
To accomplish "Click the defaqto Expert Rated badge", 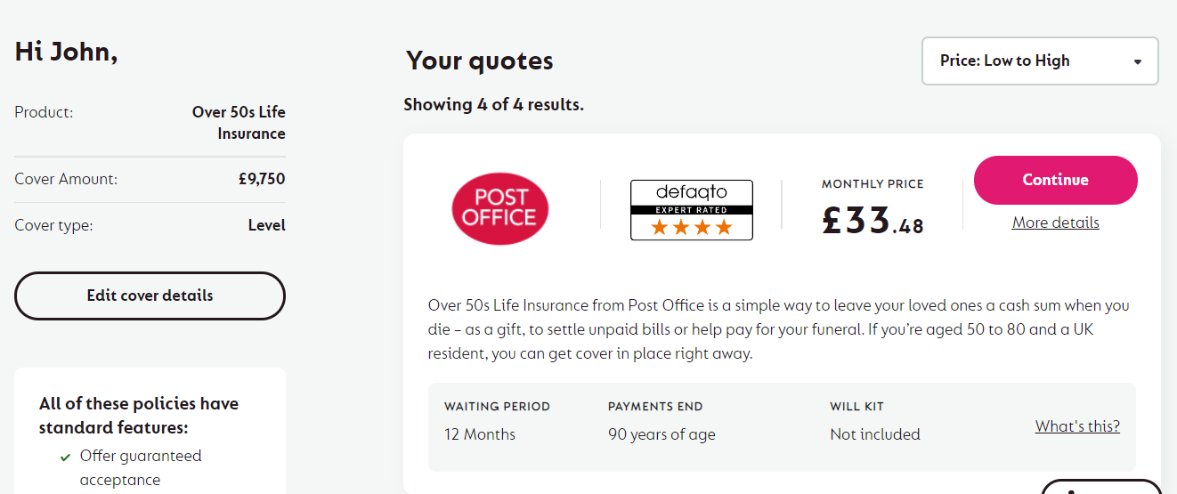I will tap(692, 210).
